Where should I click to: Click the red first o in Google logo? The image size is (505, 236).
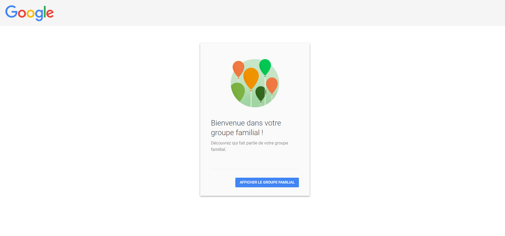(22, 13)
